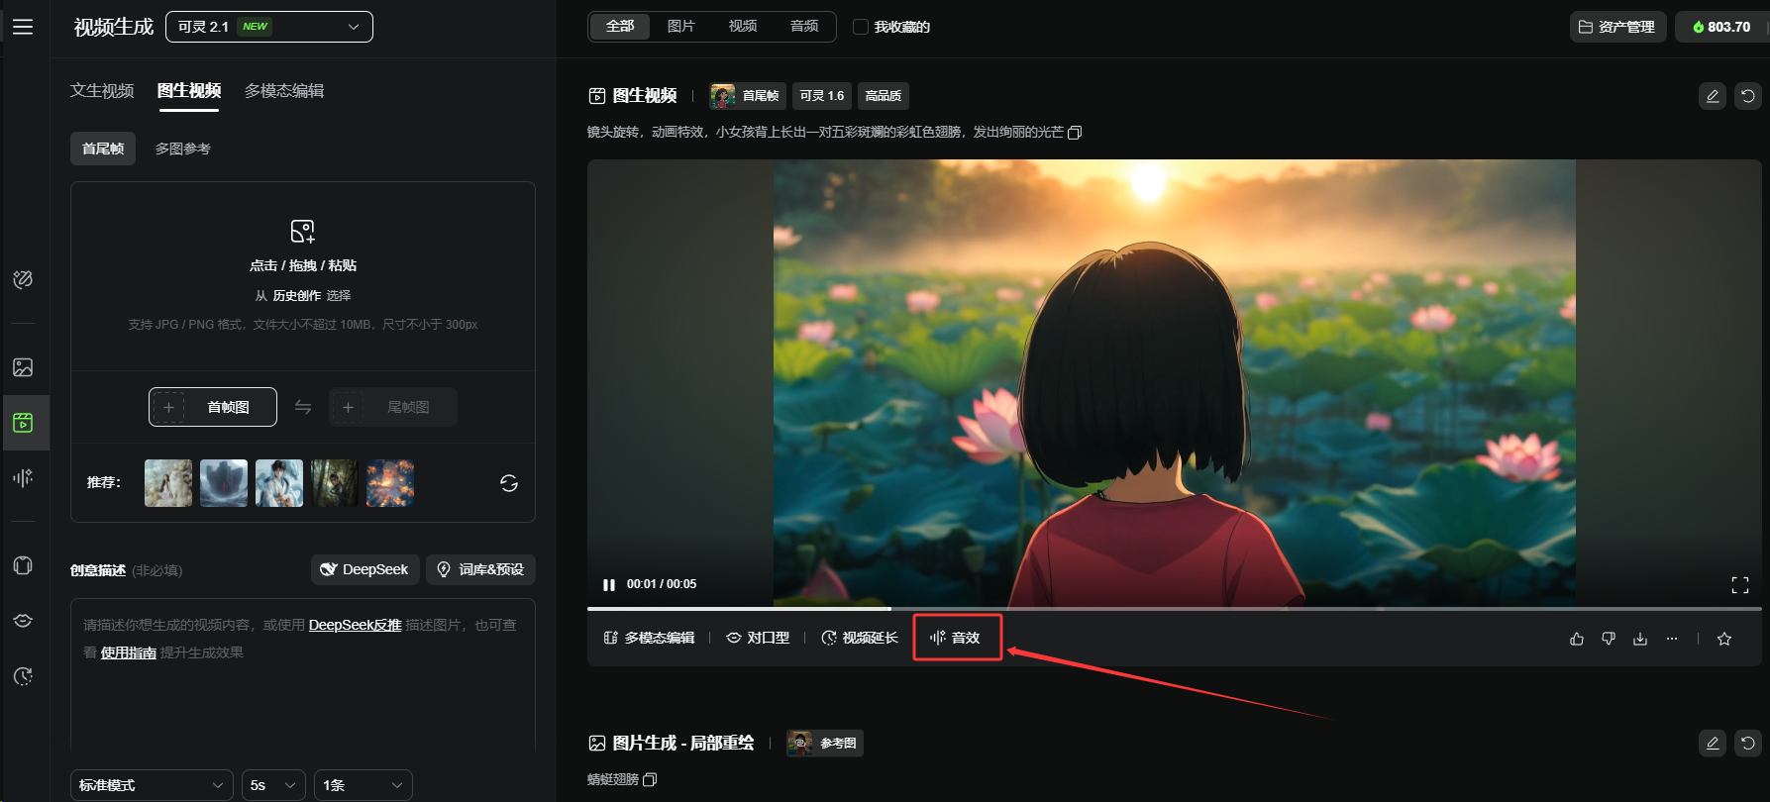The width and height of the screenshot is (1770, 802).
Task: Choose from 历史创作 link
Action: (x=297, y=296)
